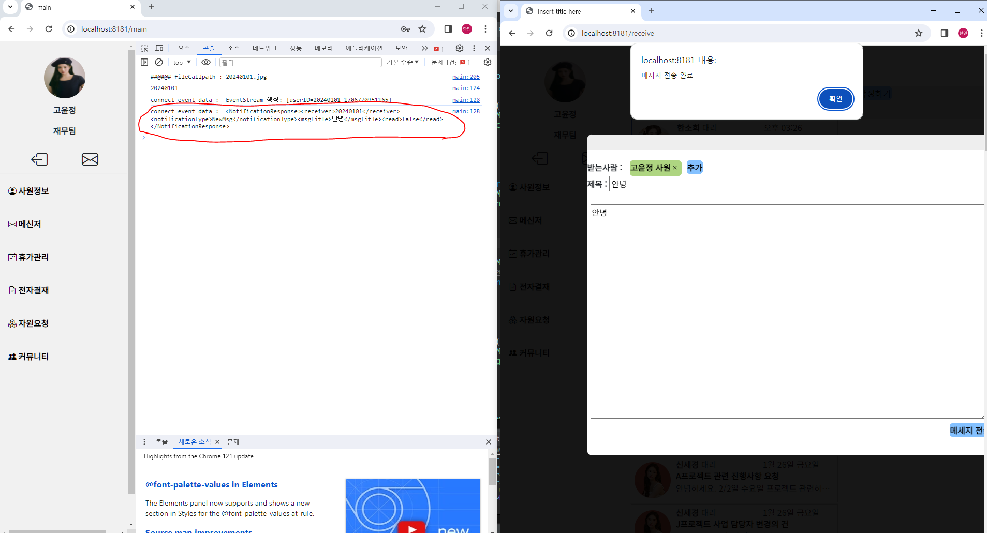This screenshot has width=987, height=533.
Task: Toggle side panel in main window
Action: click(x=448, y=29)
